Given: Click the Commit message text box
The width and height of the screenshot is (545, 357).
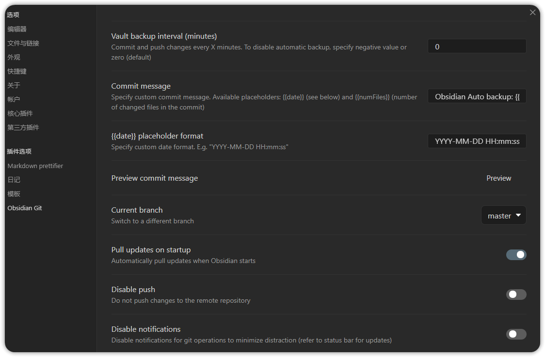Looking at the screenshot, I should tap(477, 96).
